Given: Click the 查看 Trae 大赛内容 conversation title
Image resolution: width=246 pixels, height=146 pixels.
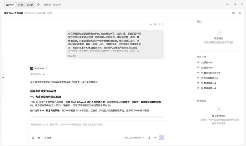Looking at the screenshot, I should pyautogui.click(x=14, y=13).
